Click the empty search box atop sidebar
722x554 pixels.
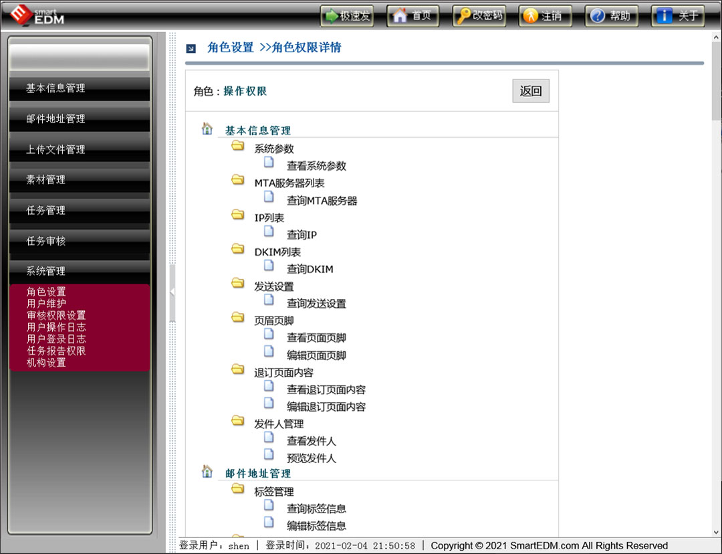[x=80, y=57]
